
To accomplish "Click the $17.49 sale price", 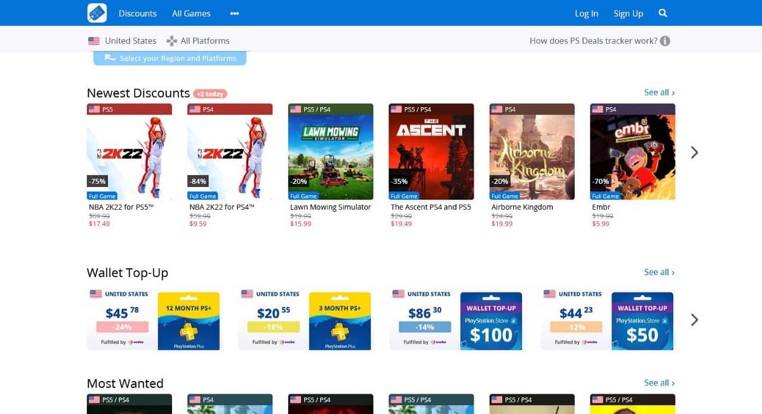I will pyautogui.click(x=99, y=224).
